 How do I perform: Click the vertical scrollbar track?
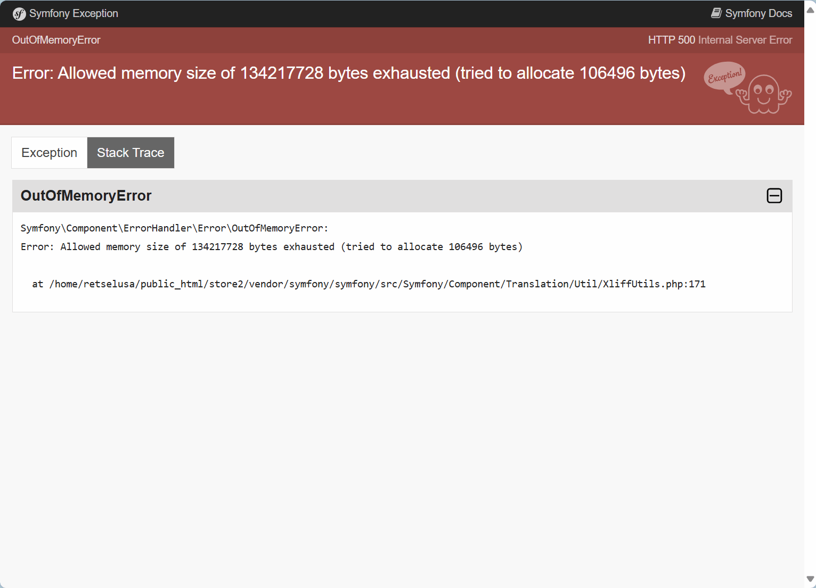(x=810, y=294)
